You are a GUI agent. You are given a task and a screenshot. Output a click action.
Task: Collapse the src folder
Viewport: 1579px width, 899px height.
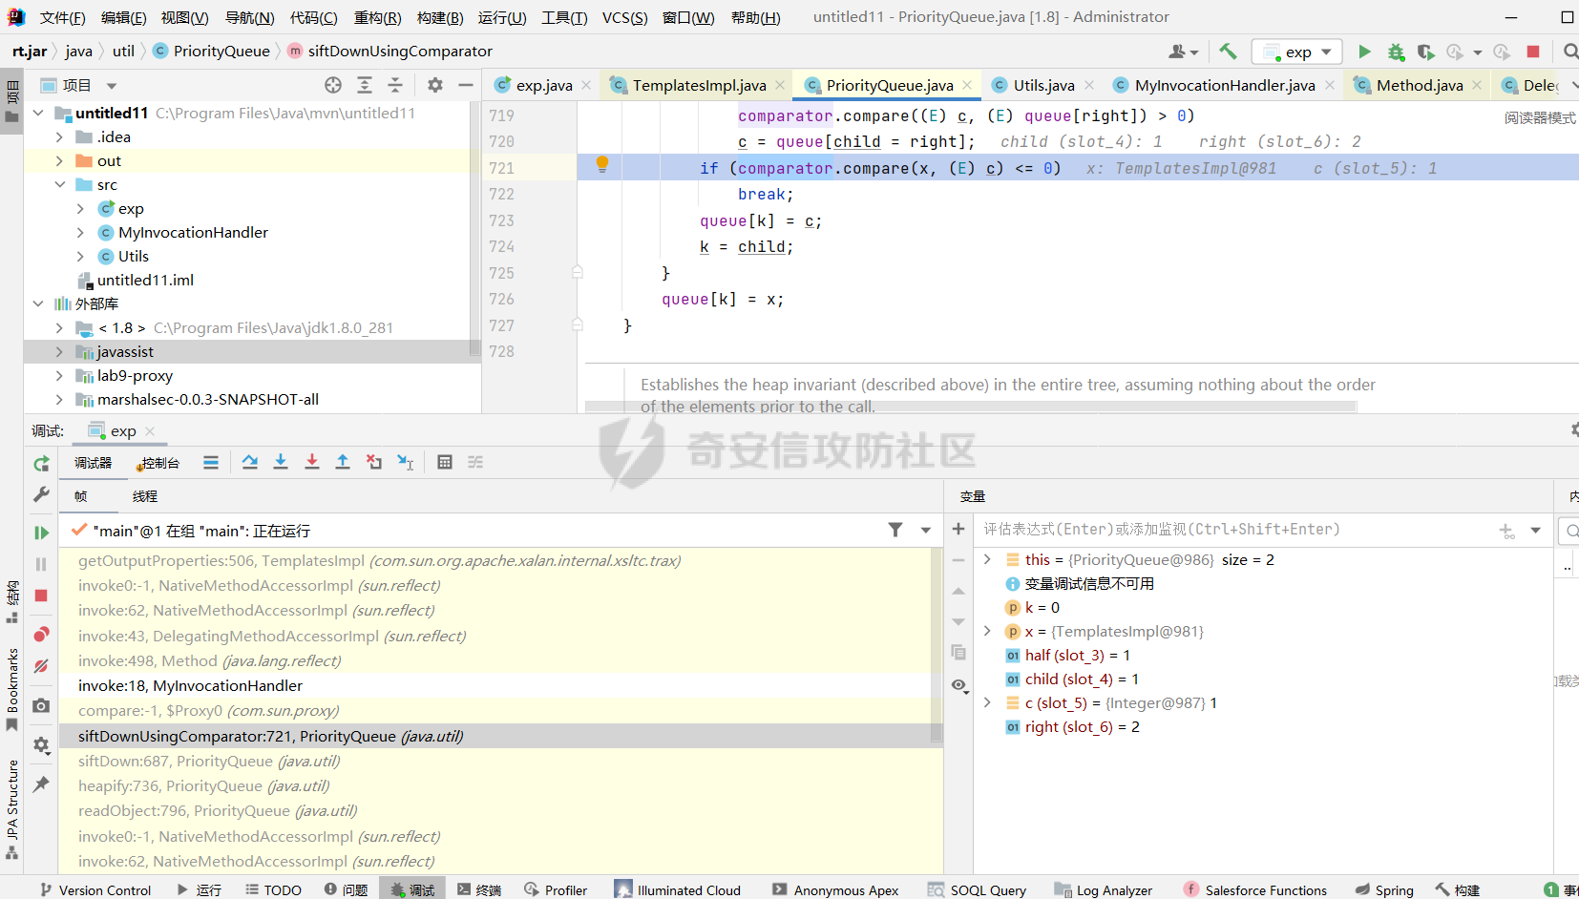(59, 184)
